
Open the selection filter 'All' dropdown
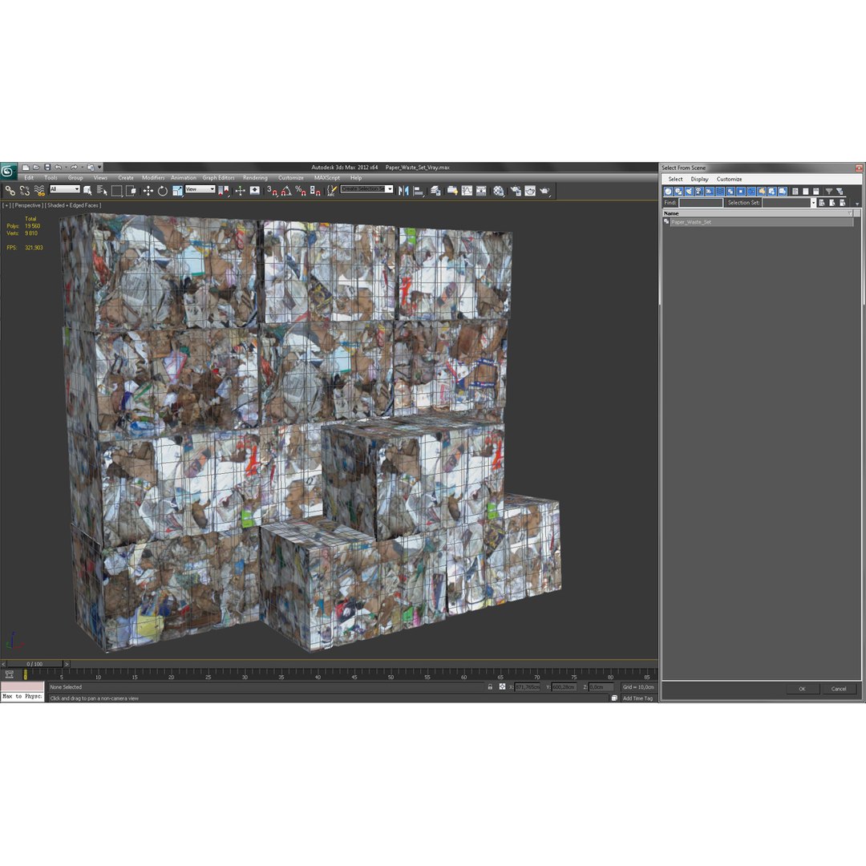[x=65, y=189]
